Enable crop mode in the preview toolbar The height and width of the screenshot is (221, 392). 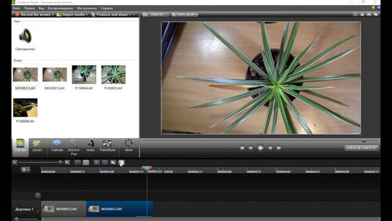pos(355,14)
